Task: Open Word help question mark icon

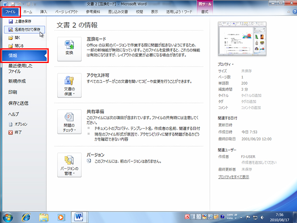Action: [295, 12]
